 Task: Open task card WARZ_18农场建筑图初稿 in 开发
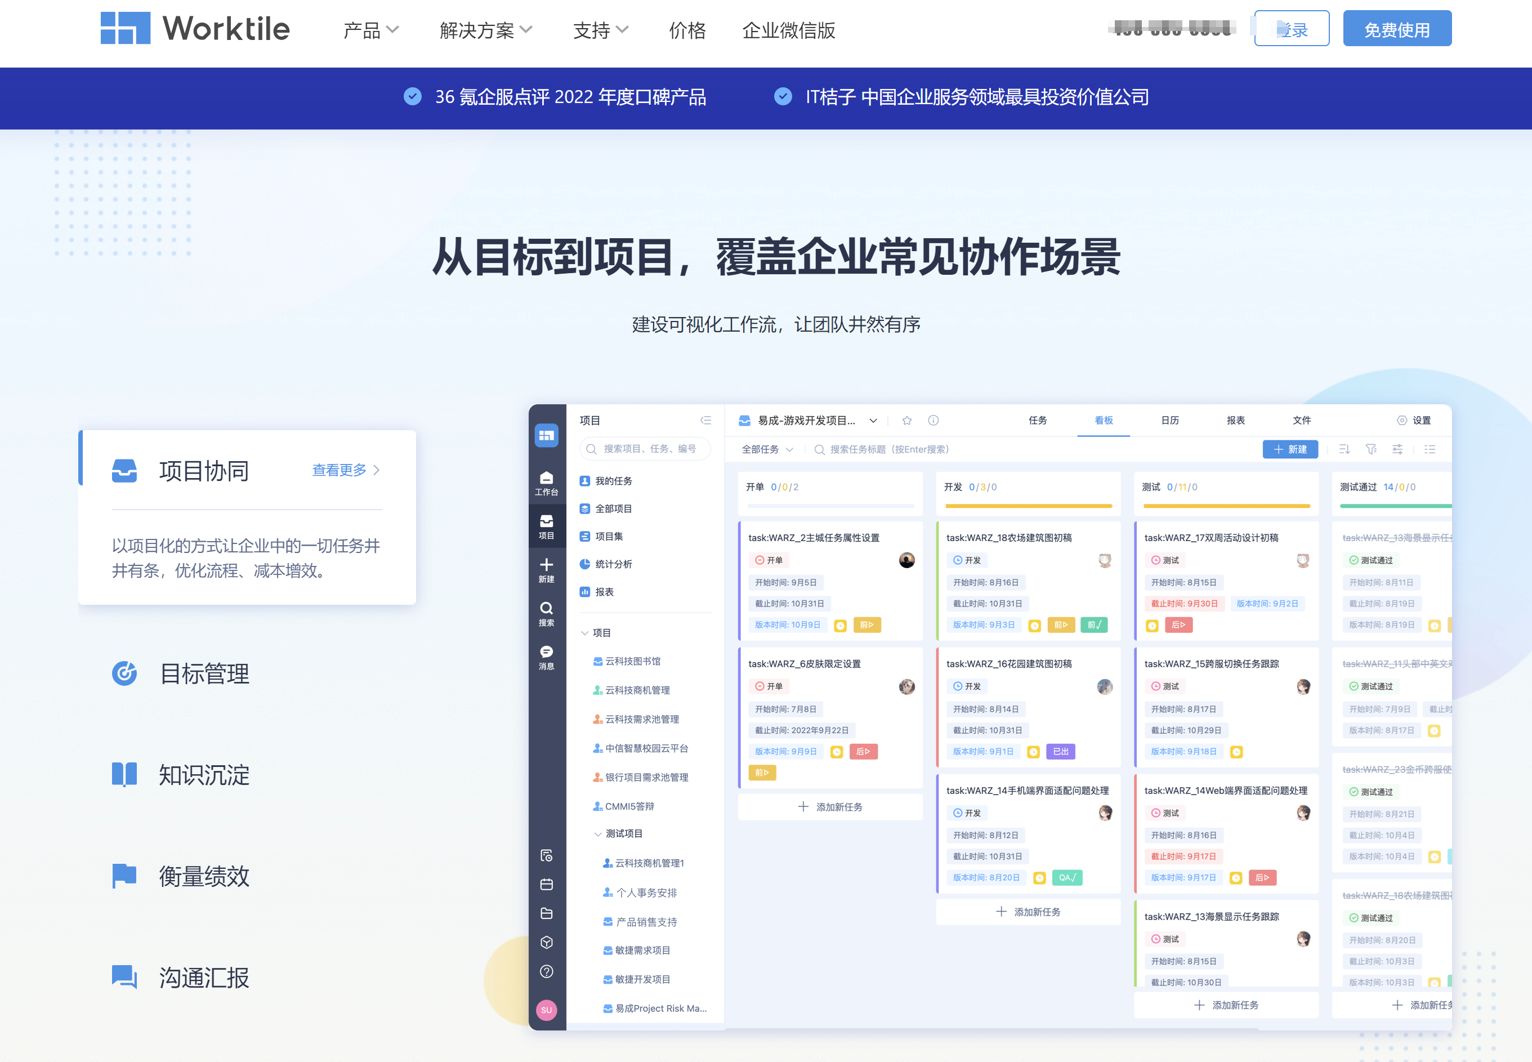click(1028, 580)
